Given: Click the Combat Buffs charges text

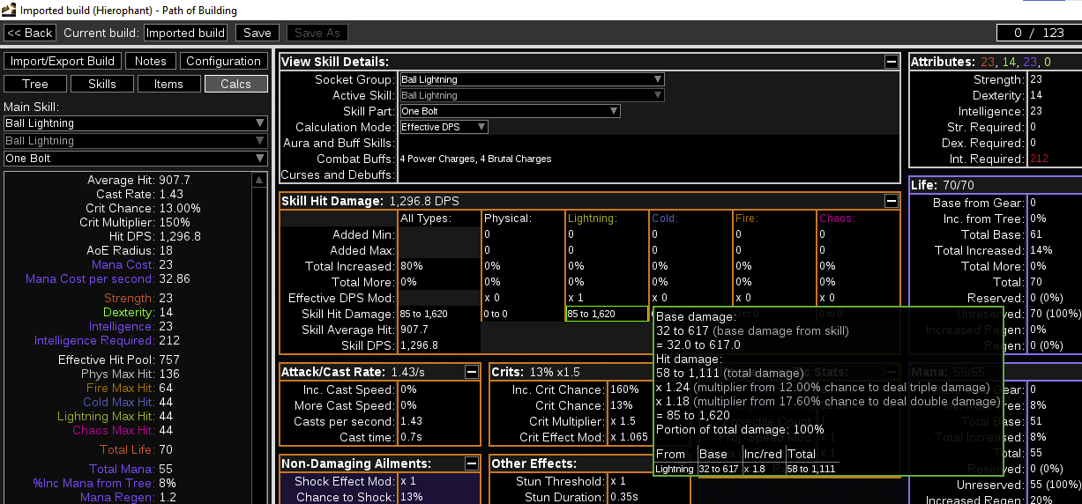Looking at the screenshot, I should click(x=475, y=159).
